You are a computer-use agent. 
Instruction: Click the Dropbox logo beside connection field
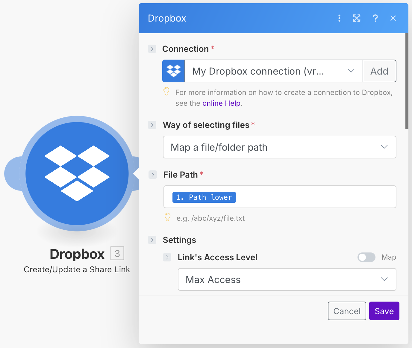[x=174, y=71]
